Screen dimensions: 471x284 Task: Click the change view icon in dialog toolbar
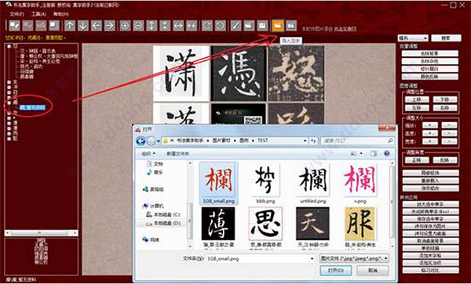(353, 153)
